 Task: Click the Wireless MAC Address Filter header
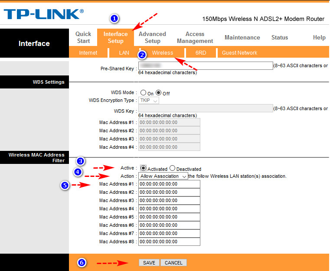35,157
